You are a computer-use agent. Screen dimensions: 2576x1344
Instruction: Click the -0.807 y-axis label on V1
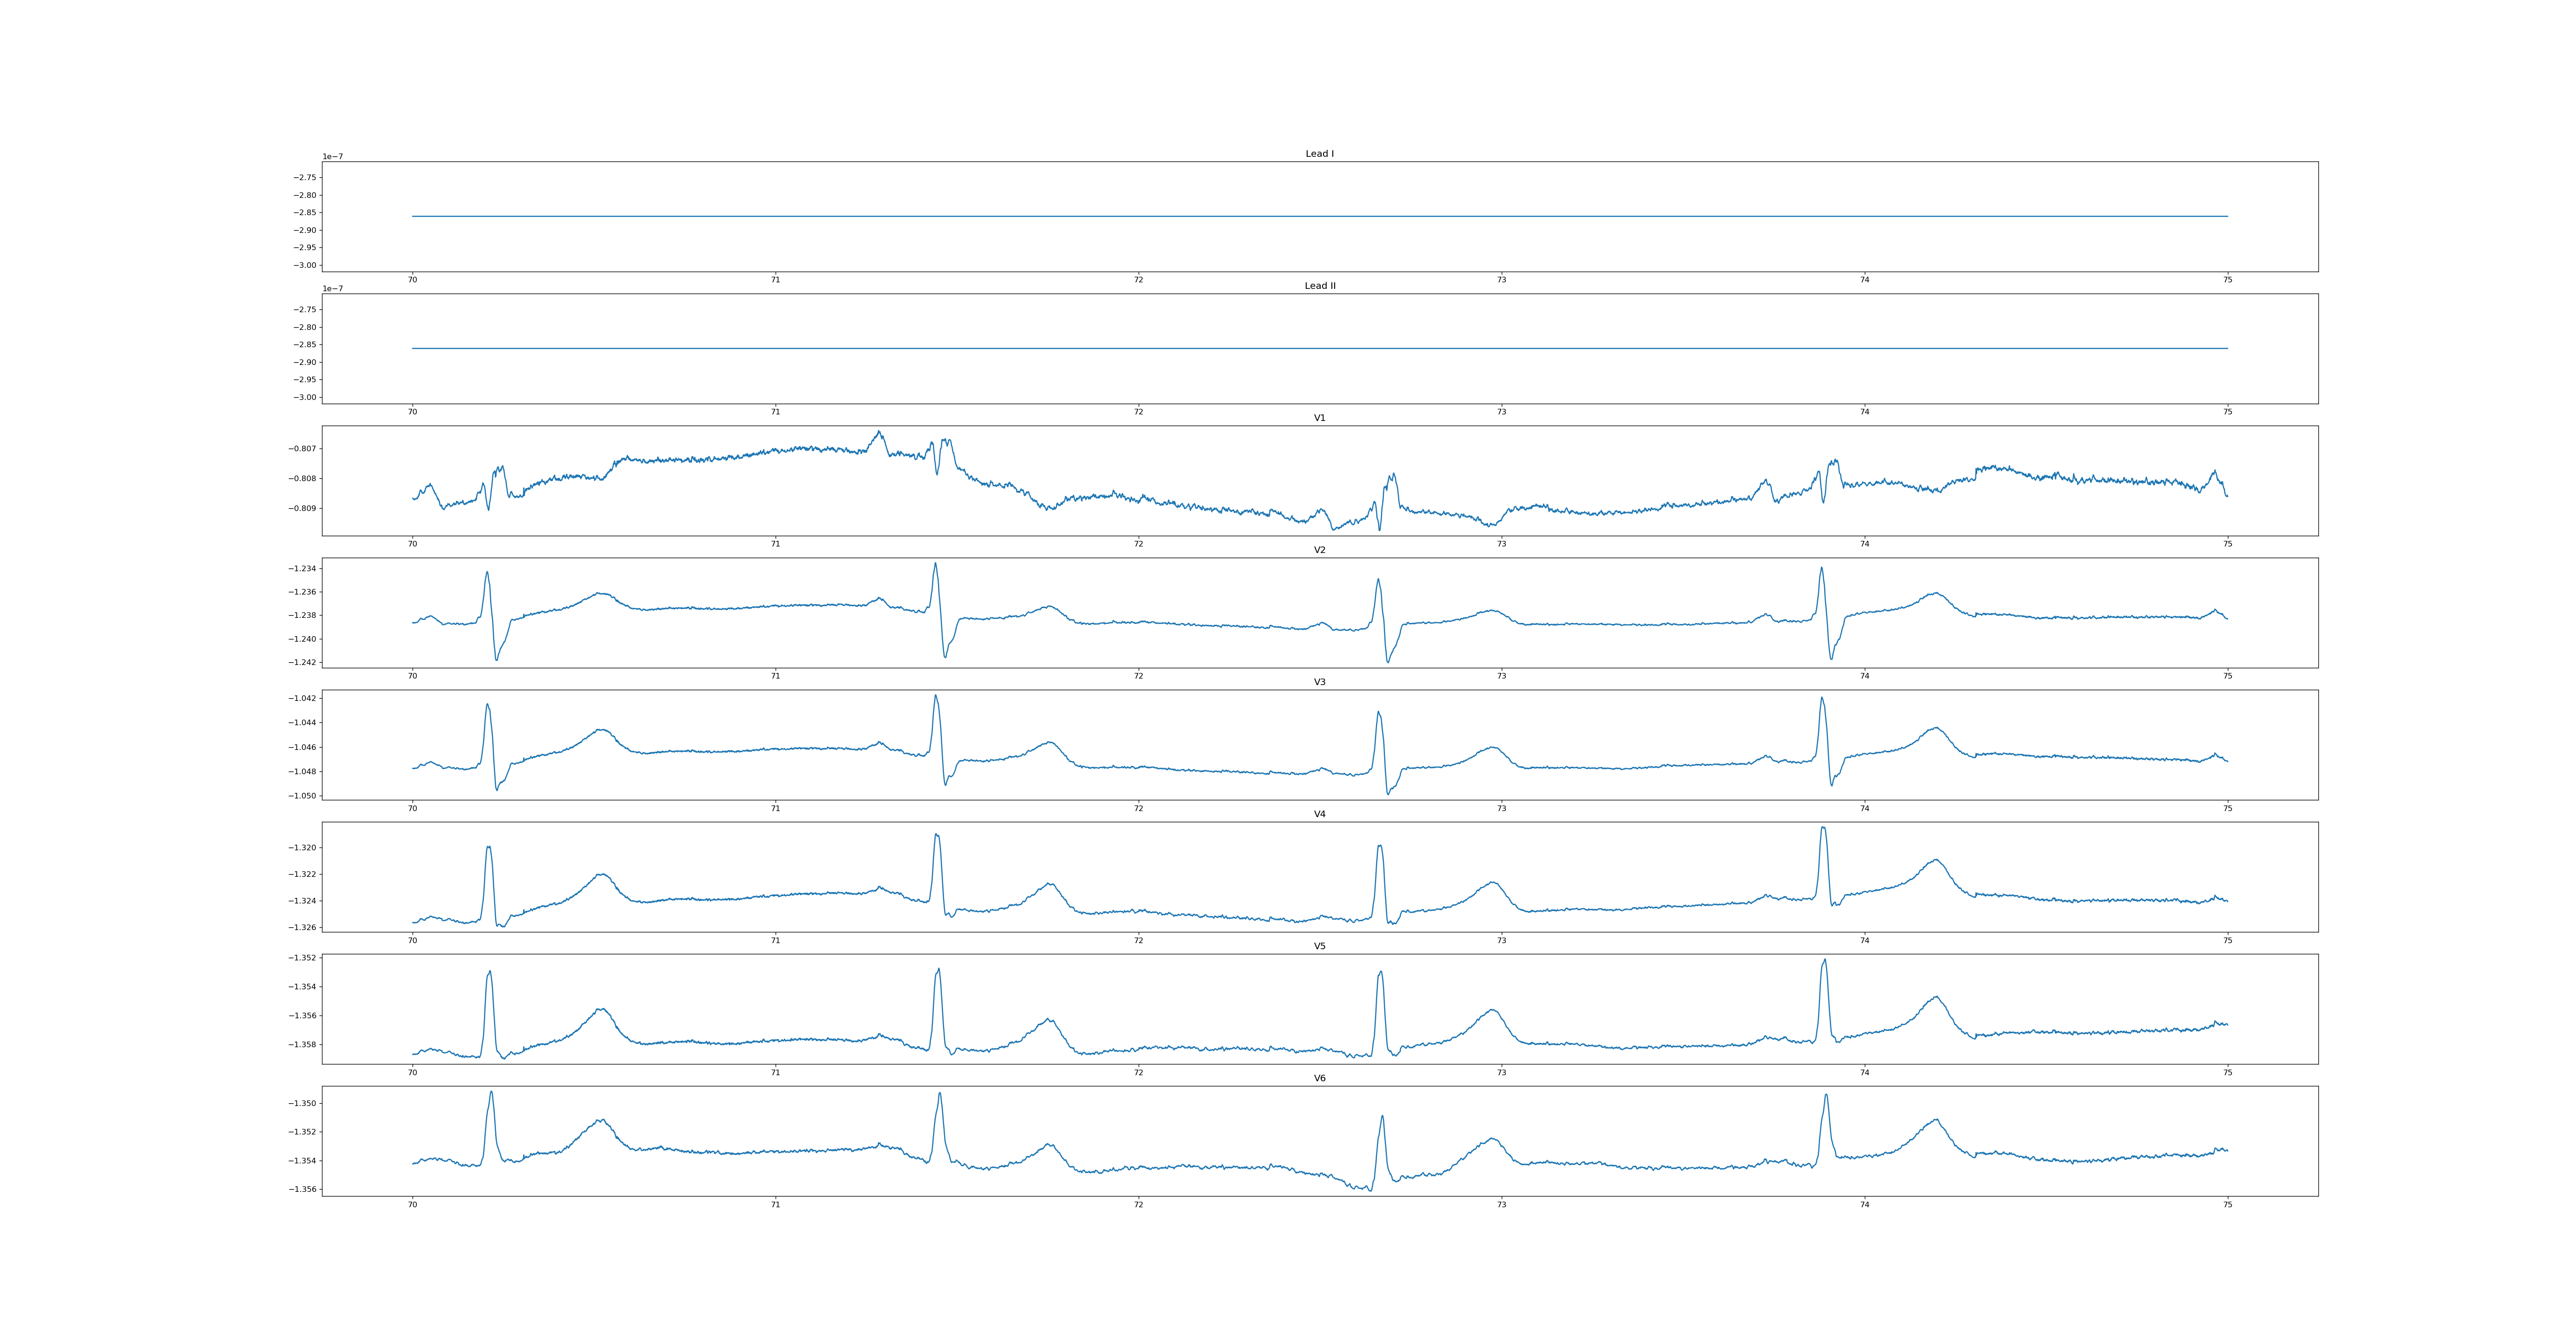pyautogui.click(x=303, y=449)
